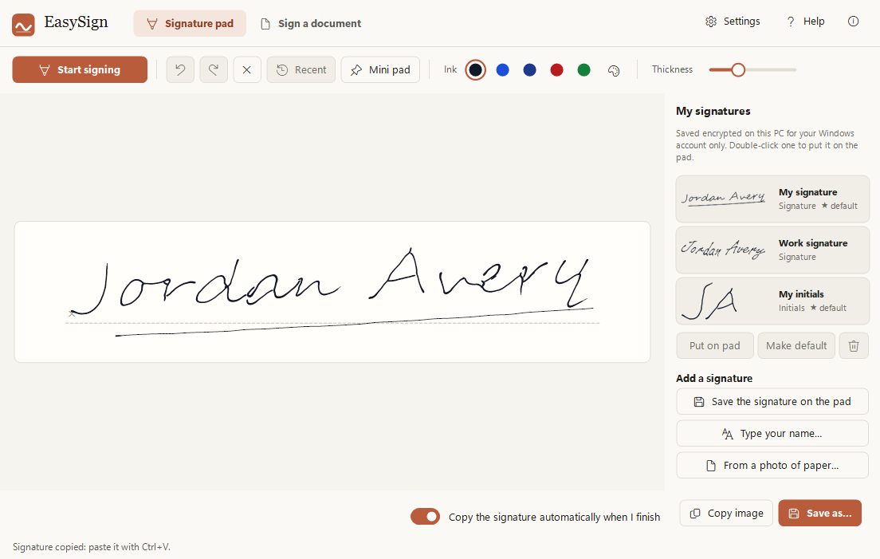Click Put on pad button
The width and height of the screenshot is (880, 559).
(x=714, y=346)
